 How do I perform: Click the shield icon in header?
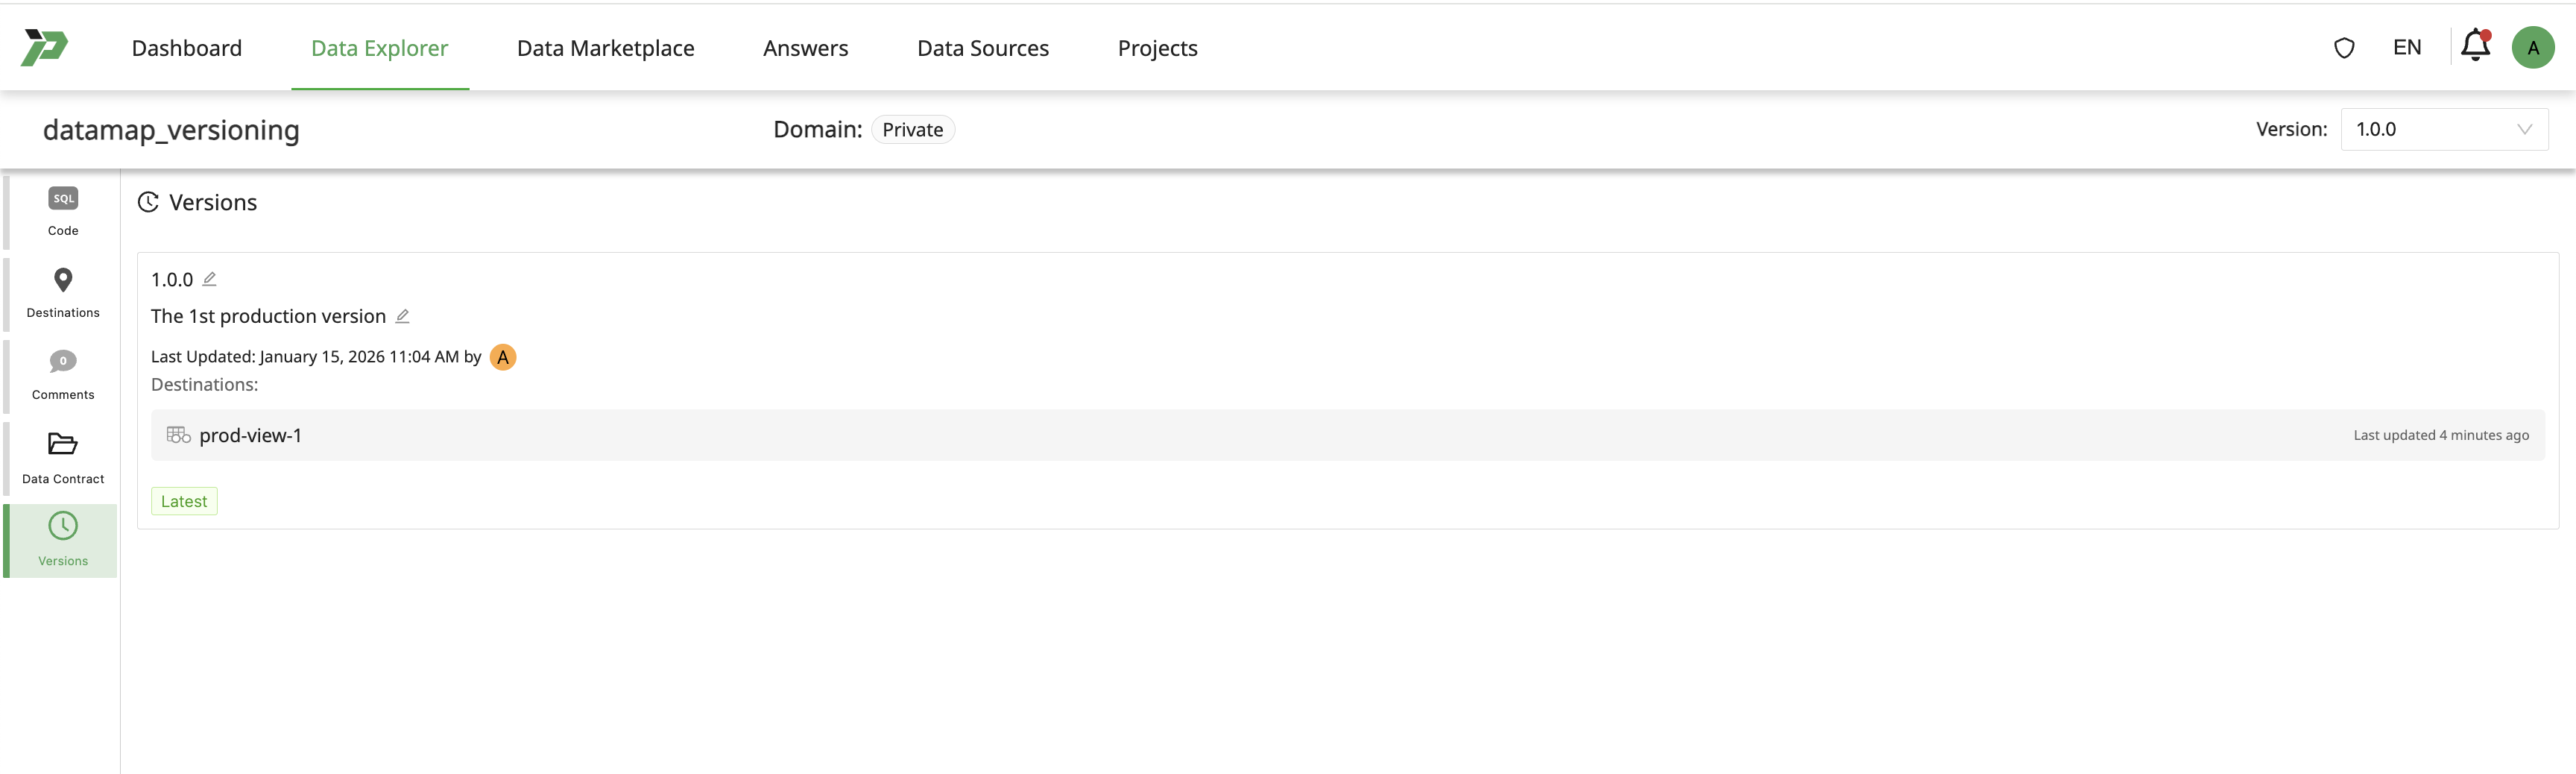(2344, 48)
